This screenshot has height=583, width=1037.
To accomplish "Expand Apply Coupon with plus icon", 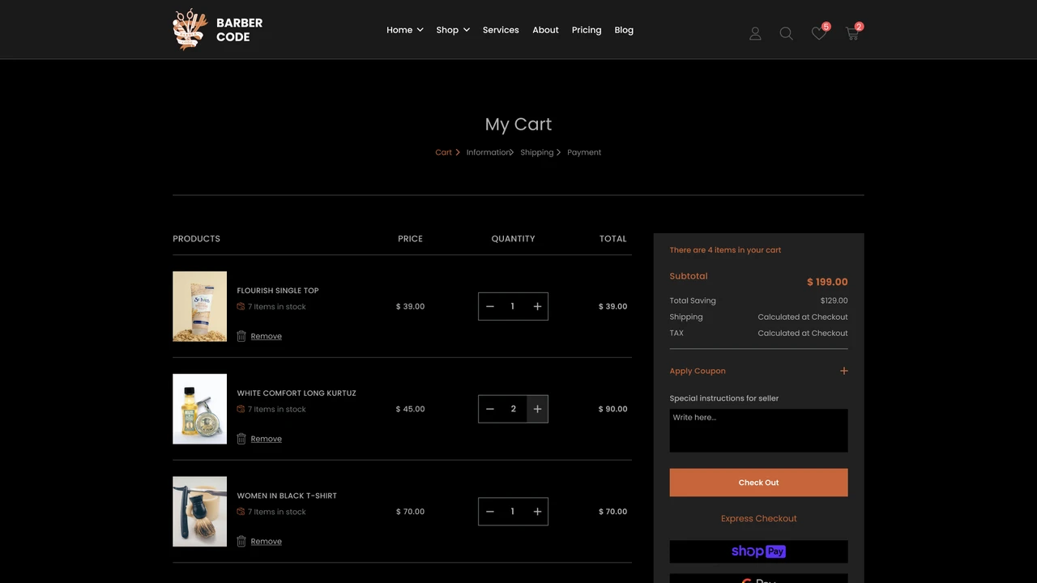I will tap(843, 371).
